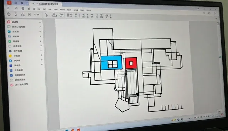Click the panel icon at the canvas top-right corner
Image resolution: width=228 pixels, height=131 pixels.
(x=218, y=23)
